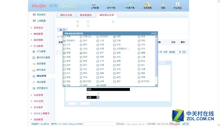Switch to 网站数据库 tab
The image size is (220, 126).
pyautogui.click(x=86, y=15)
